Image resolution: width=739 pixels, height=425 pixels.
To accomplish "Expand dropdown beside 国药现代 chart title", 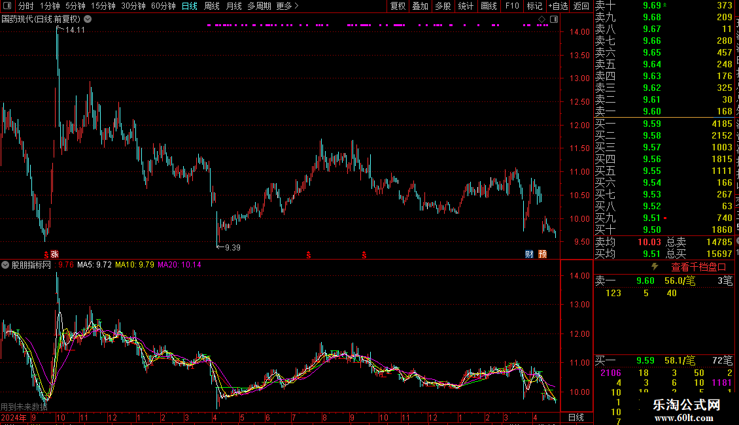I will pos(88,19).
